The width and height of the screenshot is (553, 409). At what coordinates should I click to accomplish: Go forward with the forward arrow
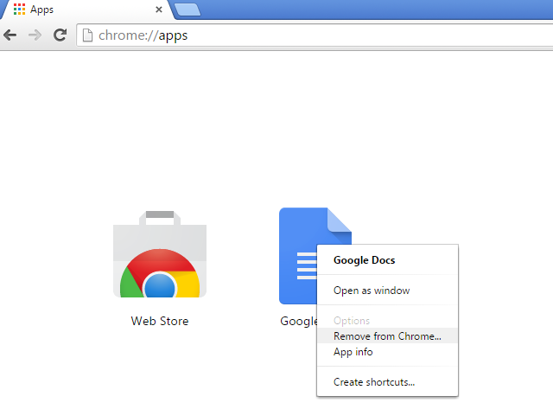click(35, 35)
